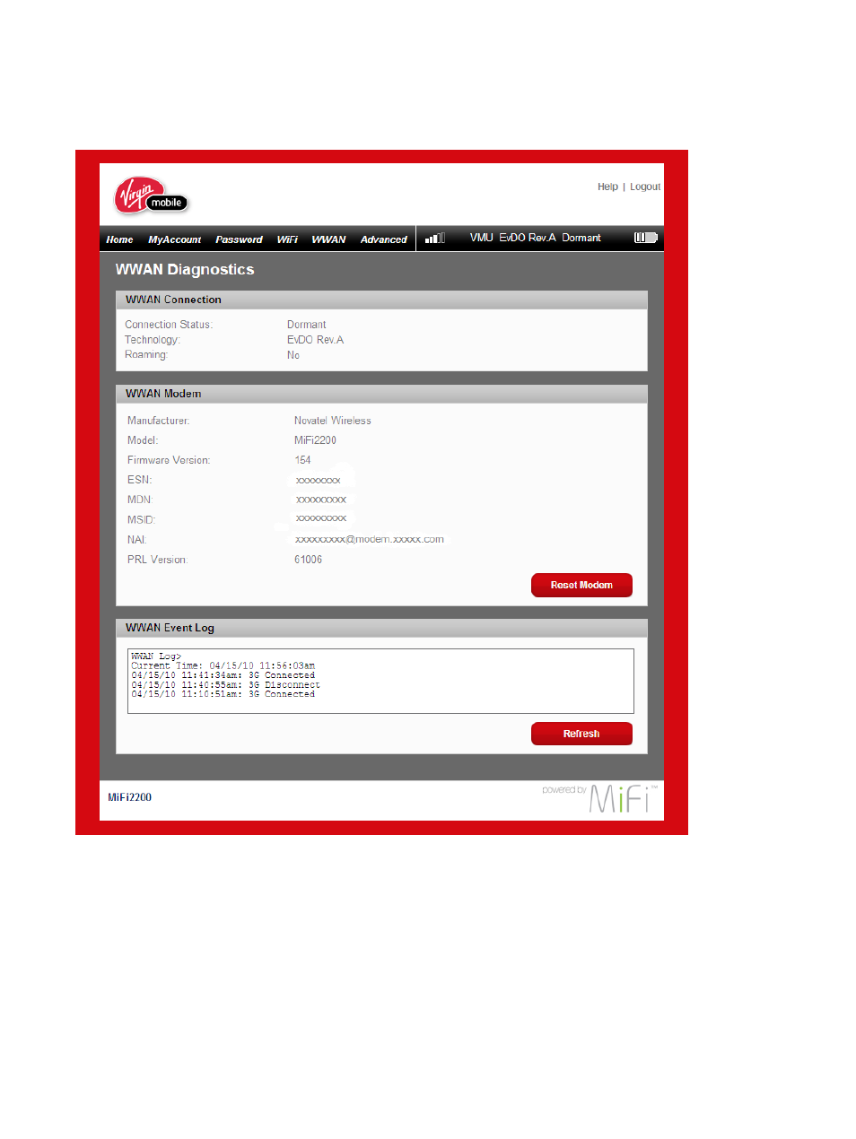Select the Roaming value No

click(x=293, y=355)
